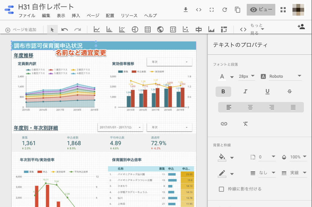Toggle italic formatting
The height and width of the screenshot is (207, 312).
[245, 91]
